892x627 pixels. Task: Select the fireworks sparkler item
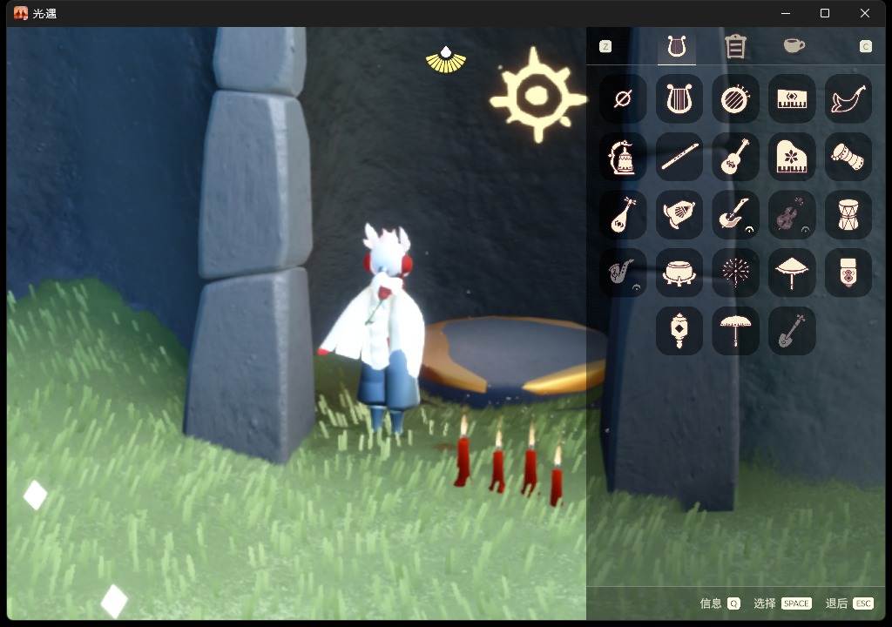click(x=735, y=273)
